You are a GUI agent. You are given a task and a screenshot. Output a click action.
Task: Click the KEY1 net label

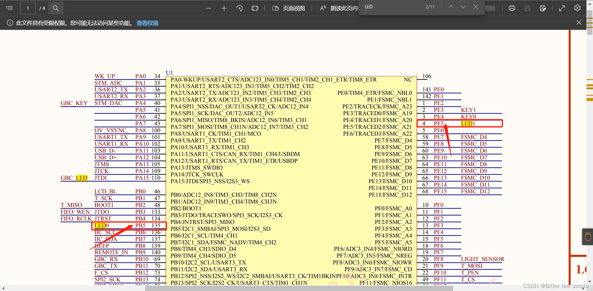469,110
